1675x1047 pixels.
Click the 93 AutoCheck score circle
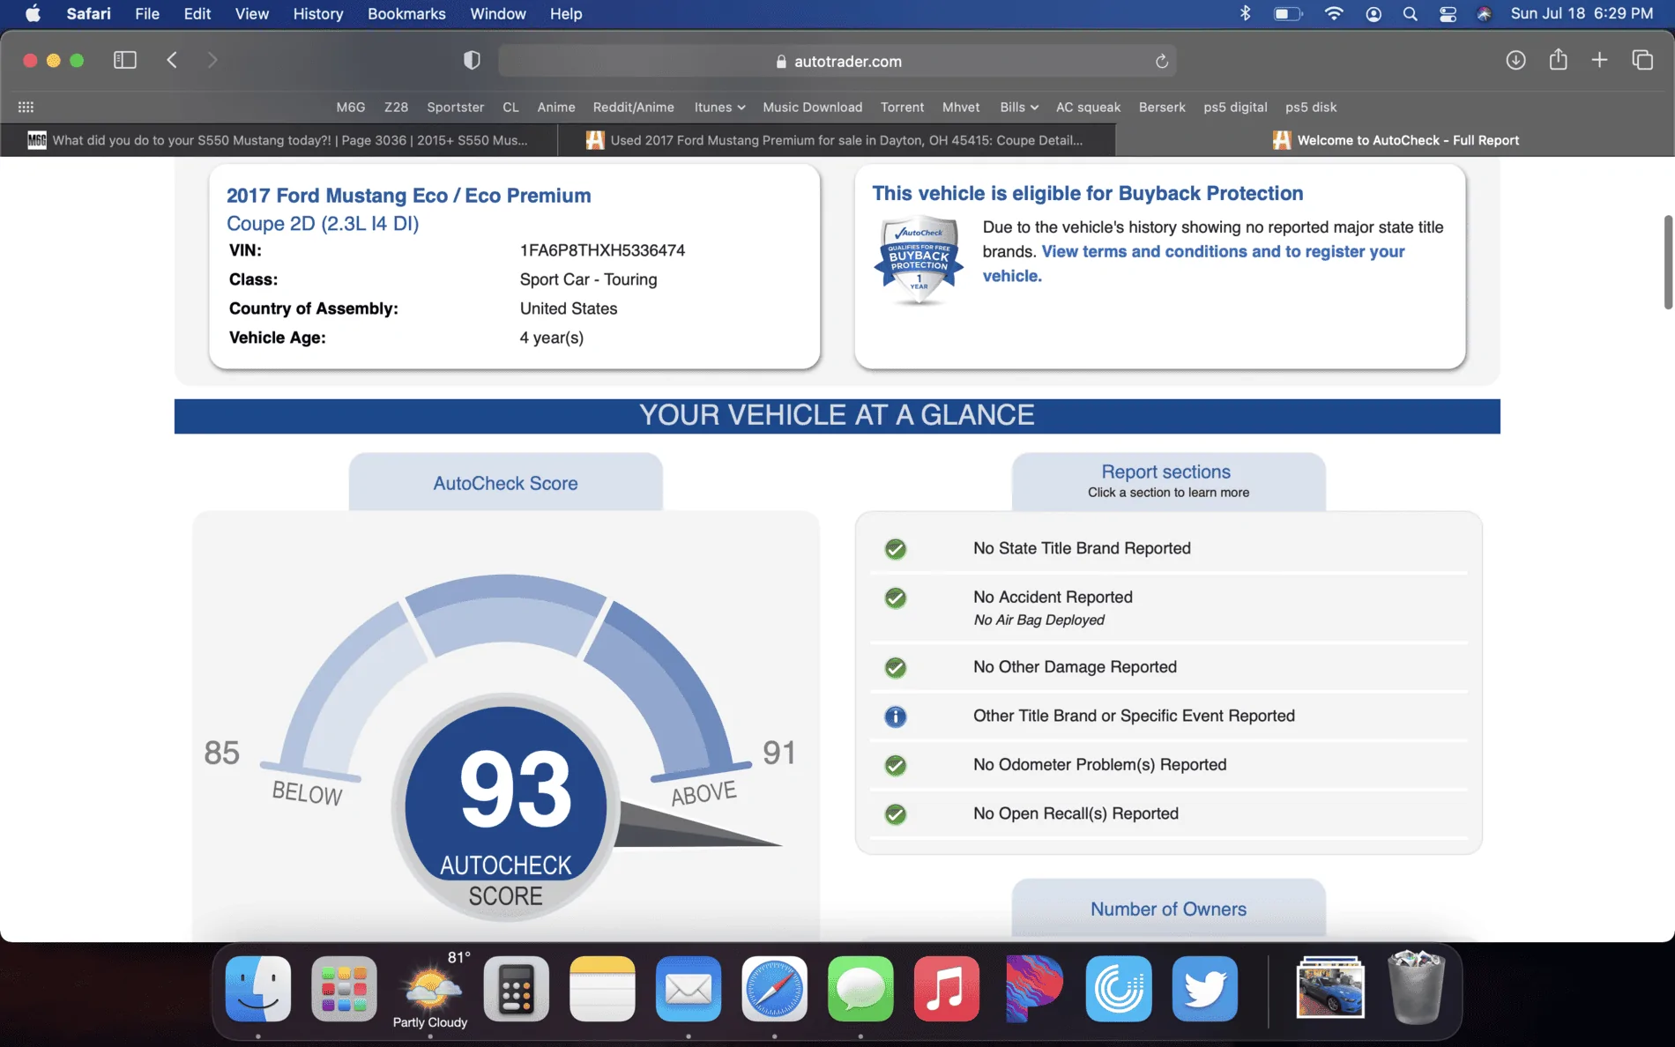[505, 806]
